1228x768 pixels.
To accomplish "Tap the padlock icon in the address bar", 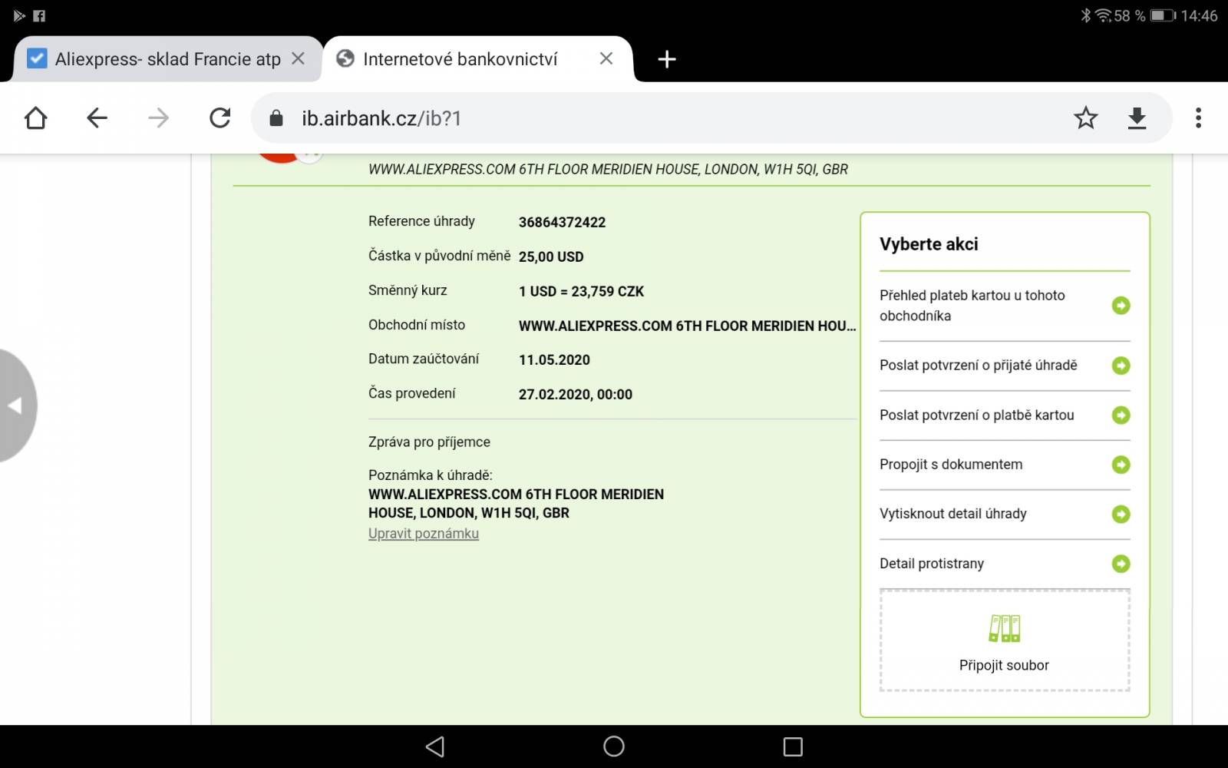I will [276, 118].
